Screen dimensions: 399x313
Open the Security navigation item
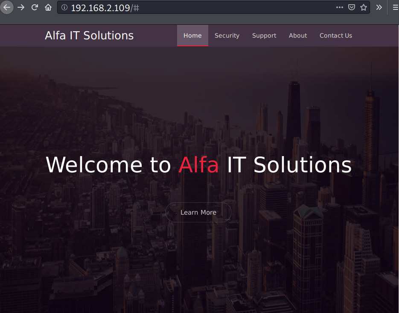227,35
